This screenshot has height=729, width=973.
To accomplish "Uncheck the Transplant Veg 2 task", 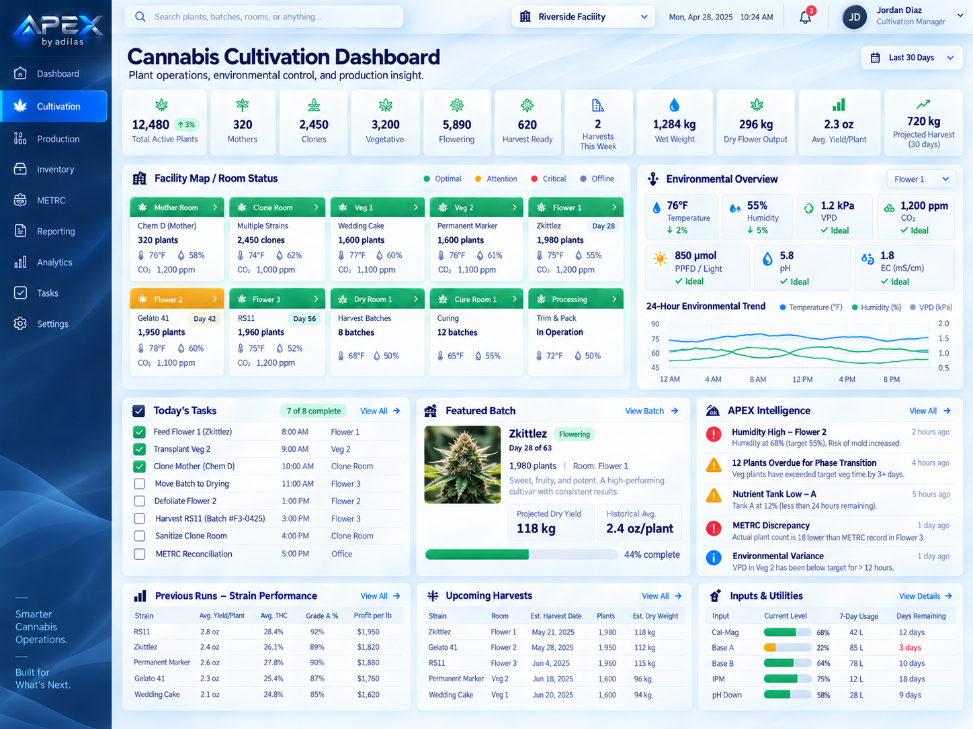I will coord(139,449).
